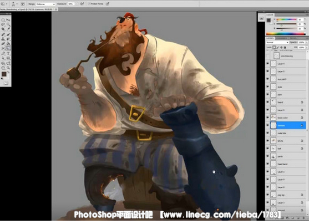Reset to default black and white colors
The image size is (309, 224).
2,79
